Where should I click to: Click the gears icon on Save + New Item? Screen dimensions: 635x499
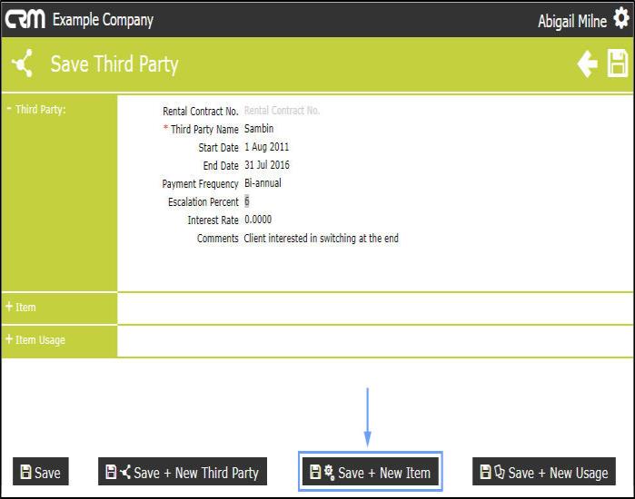(329, 473)
